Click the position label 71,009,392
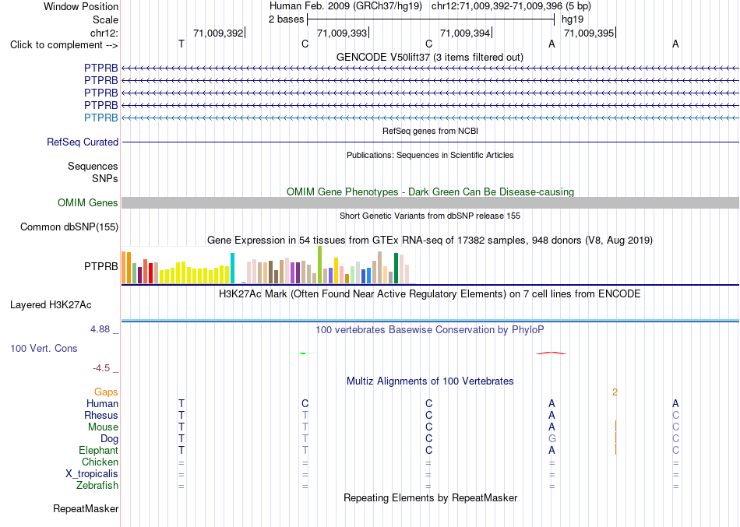This screenshot has height=527, width=740. coord(218,33)
